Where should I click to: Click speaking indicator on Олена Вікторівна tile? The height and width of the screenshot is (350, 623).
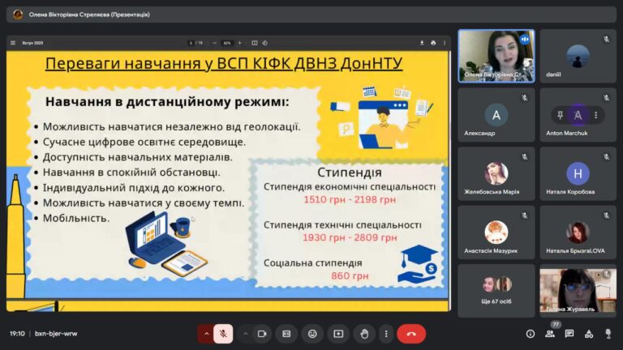tap(525, 39)
